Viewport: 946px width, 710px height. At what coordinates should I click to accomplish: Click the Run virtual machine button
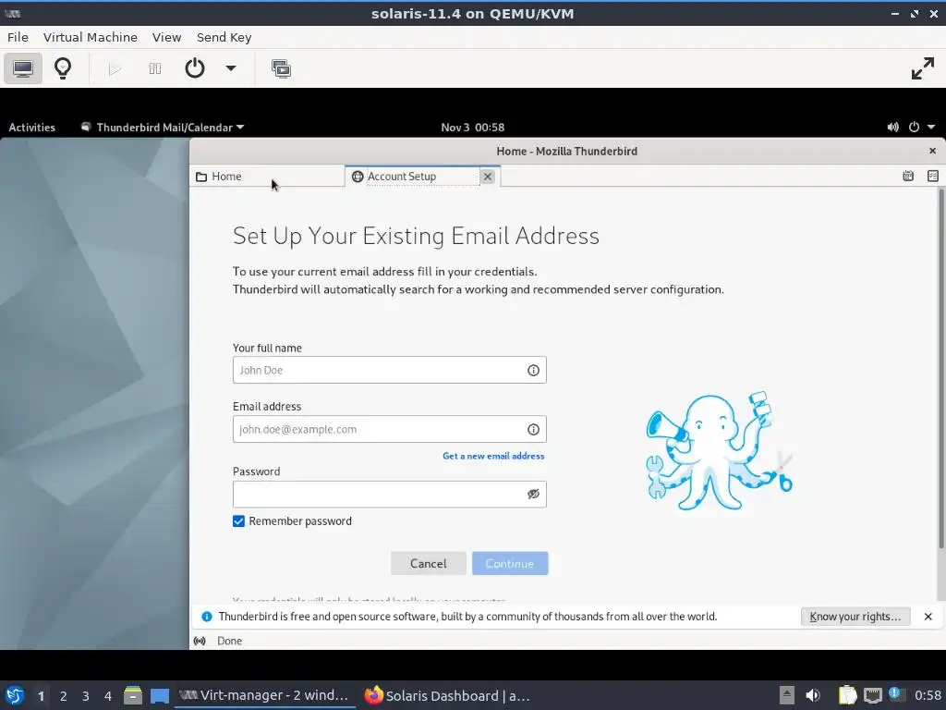(x=115, y=68)
